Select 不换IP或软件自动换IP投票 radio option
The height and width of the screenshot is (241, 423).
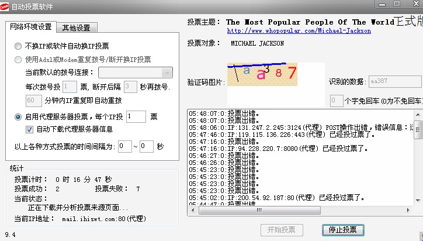[19, 46]
